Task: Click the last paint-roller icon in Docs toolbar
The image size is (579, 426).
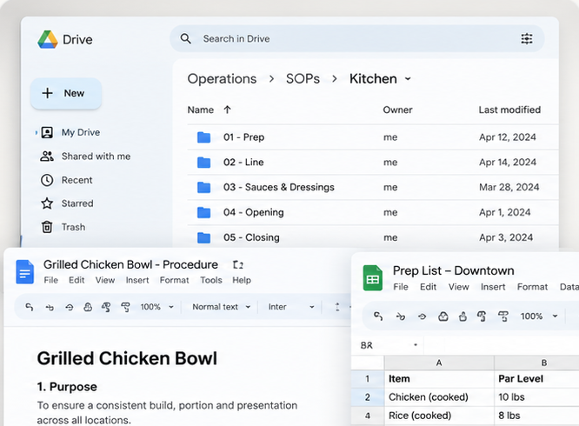Action: pos(125,307)
